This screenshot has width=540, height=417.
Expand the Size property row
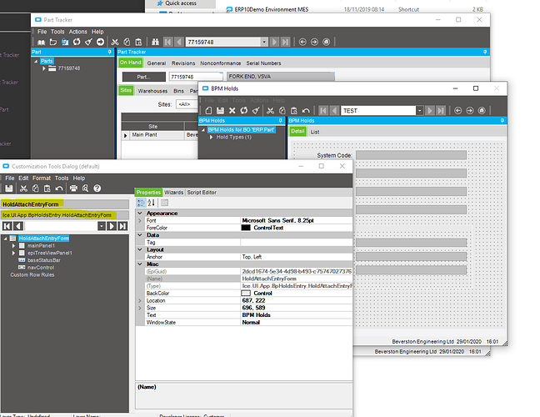click(140, 308)
